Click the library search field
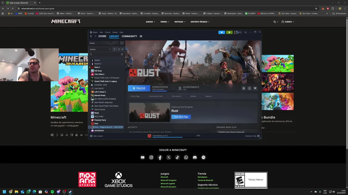 tap(105, 54)
